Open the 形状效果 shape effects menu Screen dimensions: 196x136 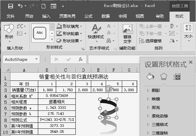tap(69, 41)
